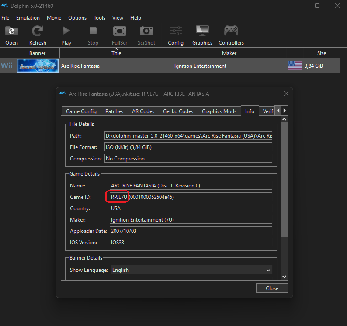347x326 pixels.
Task: Select the Arc Rise Fantasia banner thumbnail
Action: coord(38,66)
